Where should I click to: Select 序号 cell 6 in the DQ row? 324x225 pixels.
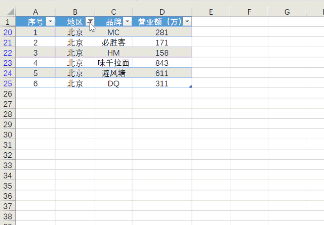[35, 83]
